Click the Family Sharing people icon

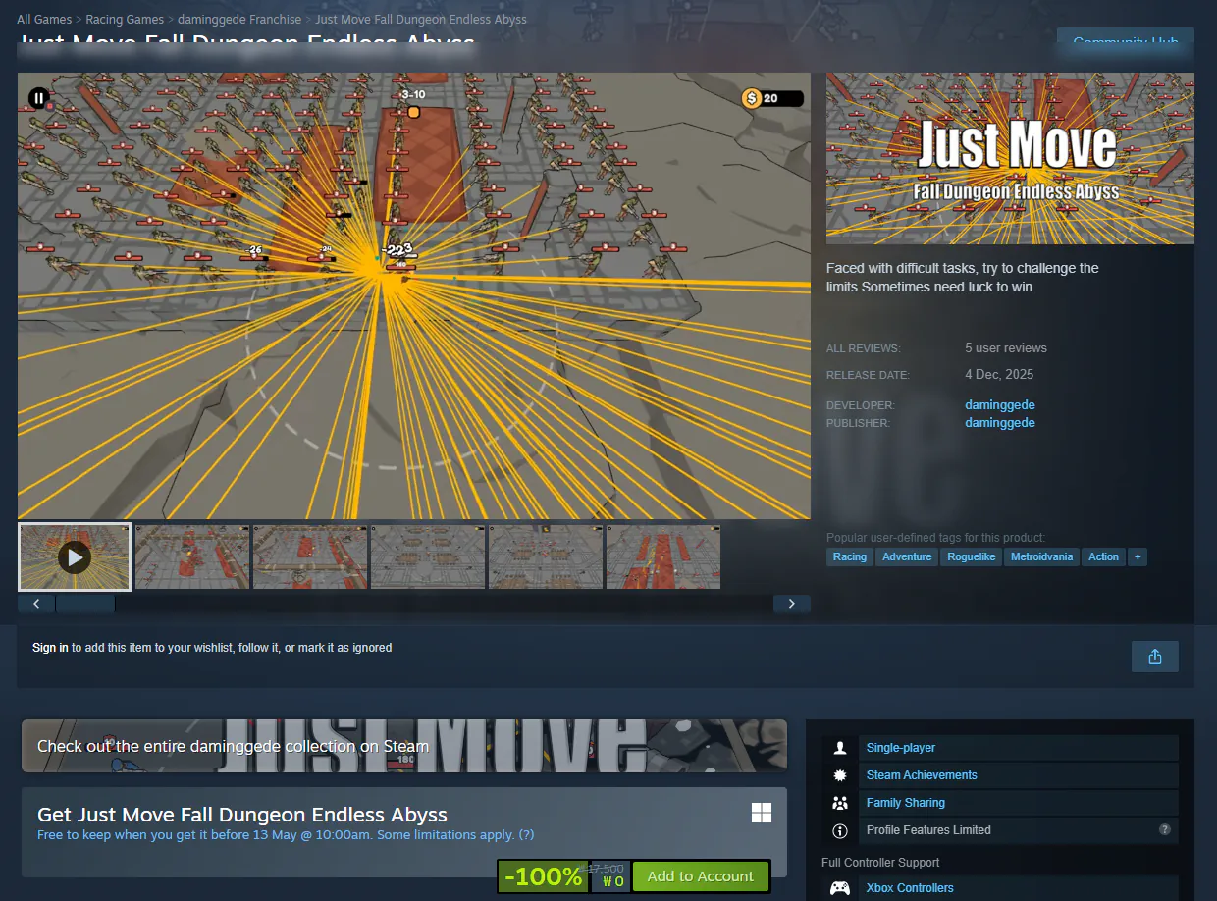[839, 803]
